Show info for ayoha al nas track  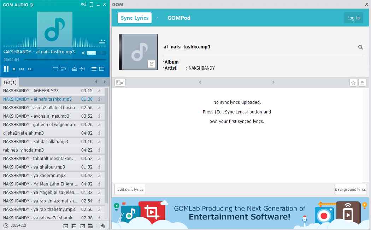click(x=99, y=116)
